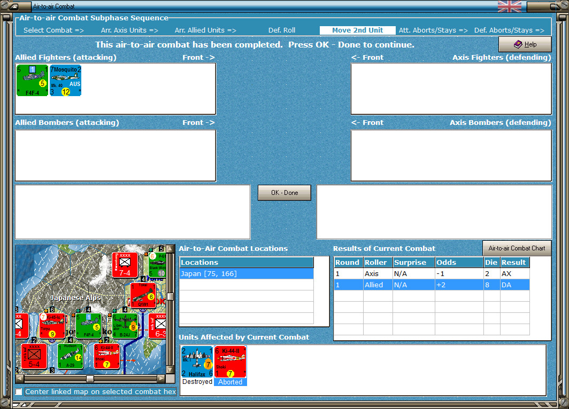Select the Mosquito Mk. 40 AUS fighter counter
Image resolution: width=569 pixels, height=409 pixels.
pos(66,81)
